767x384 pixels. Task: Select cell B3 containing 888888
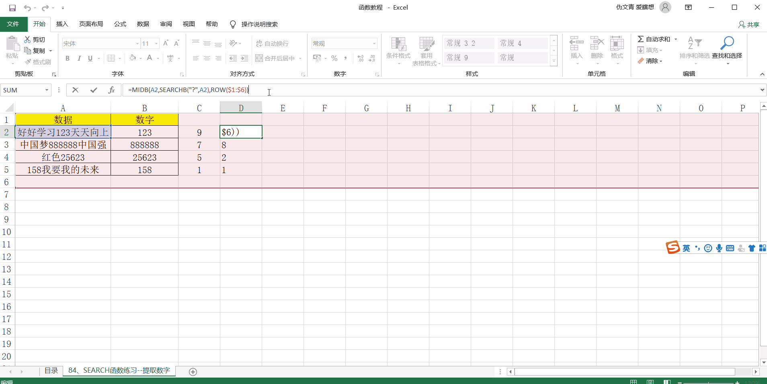pos(144,145)
